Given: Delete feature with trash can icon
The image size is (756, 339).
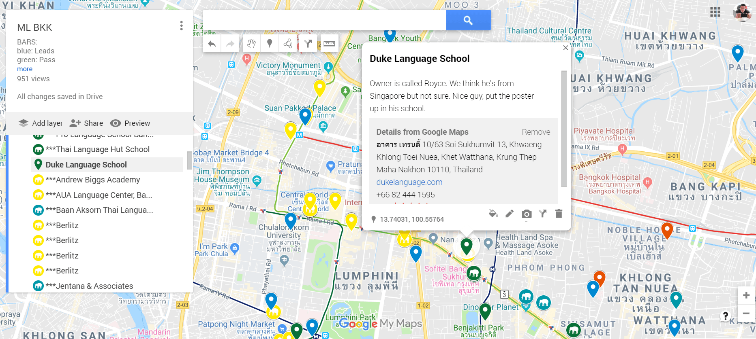Looking at the screenshot, I should 559,213.
